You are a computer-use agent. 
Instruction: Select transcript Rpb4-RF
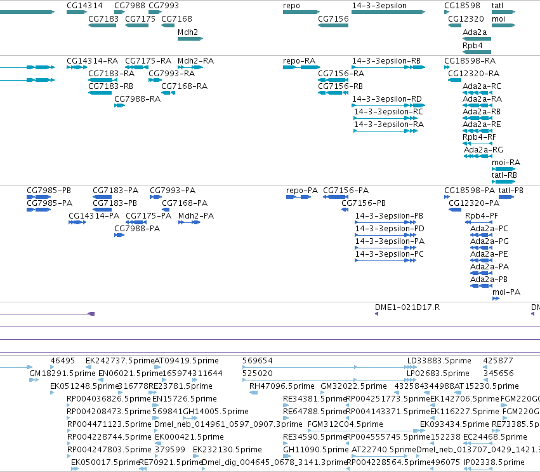(x=479, y=137)
